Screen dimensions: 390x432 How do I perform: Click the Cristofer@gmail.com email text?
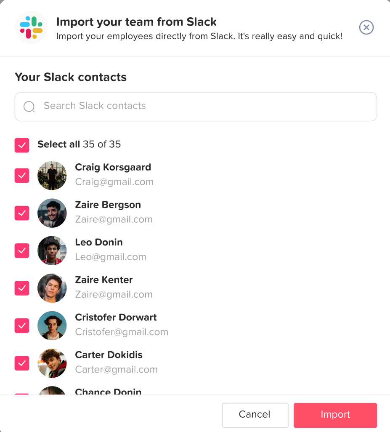122,332
